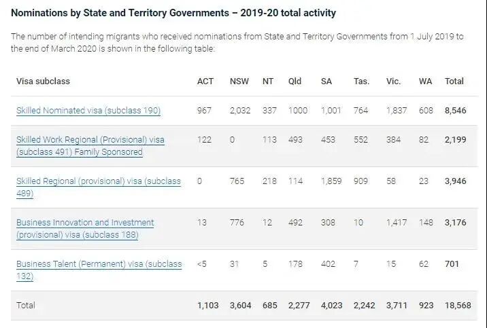
Task: Click the WA column header
Action: [x=425, y=81]
